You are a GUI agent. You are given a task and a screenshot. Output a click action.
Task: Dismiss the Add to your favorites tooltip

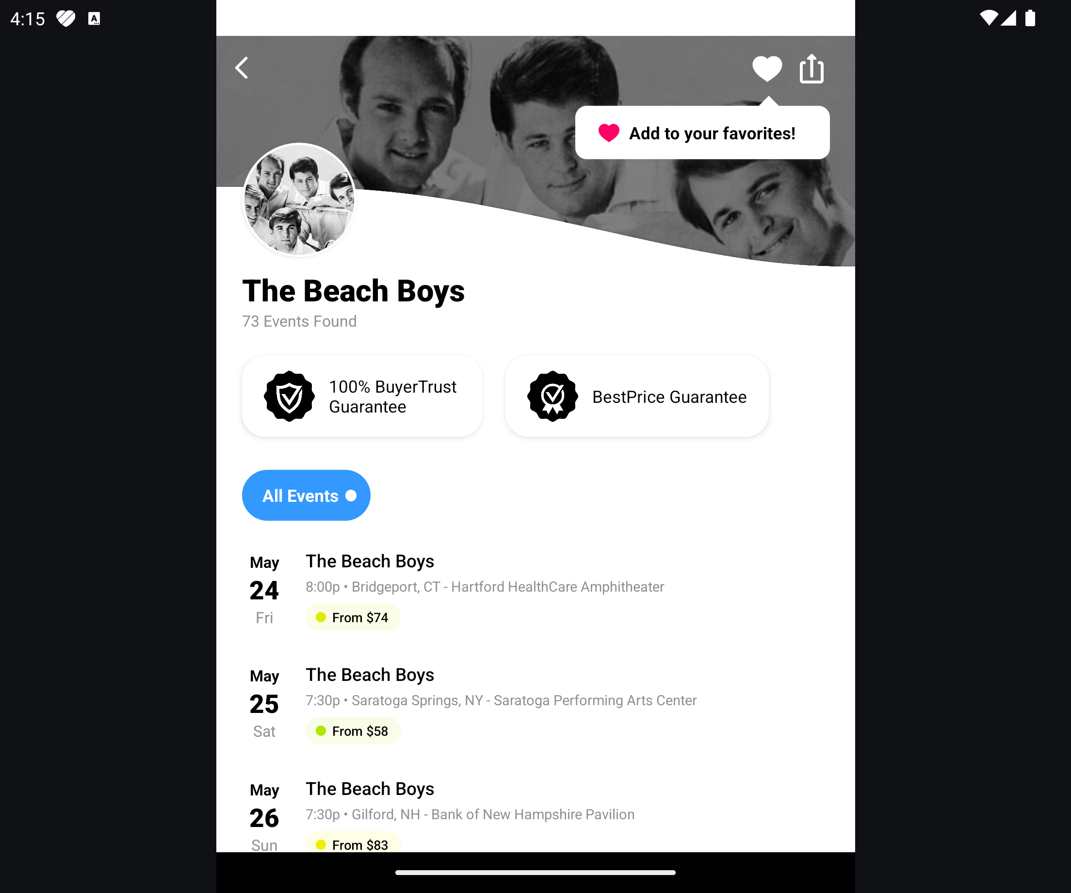click(702, 132)
